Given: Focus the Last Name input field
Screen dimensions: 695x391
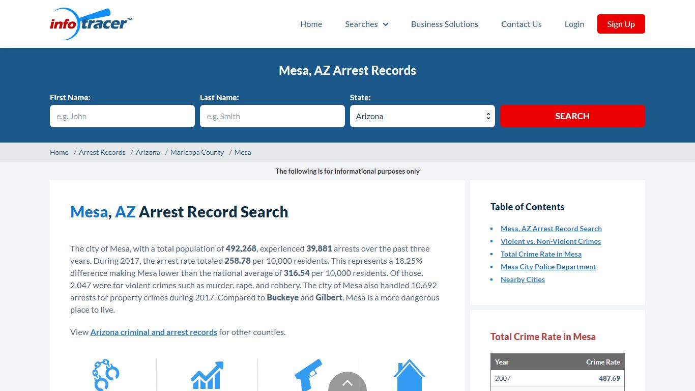Looking at the screenshot, I should point(272,116).
